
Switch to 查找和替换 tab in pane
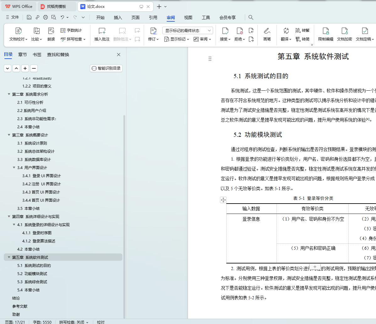tap(58, 55)
